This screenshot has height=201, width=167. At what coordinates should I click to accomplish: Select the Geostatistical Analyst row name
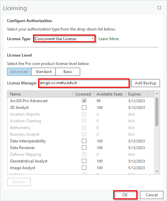click(x=29, y=161)
